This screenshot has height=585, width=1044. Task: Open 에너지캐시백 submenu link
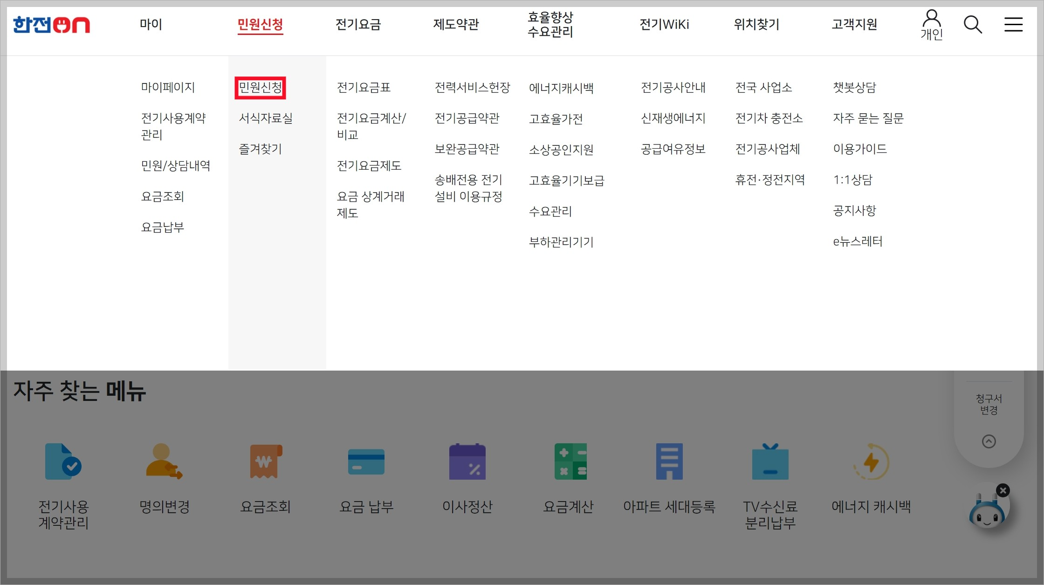pos(561,88)
